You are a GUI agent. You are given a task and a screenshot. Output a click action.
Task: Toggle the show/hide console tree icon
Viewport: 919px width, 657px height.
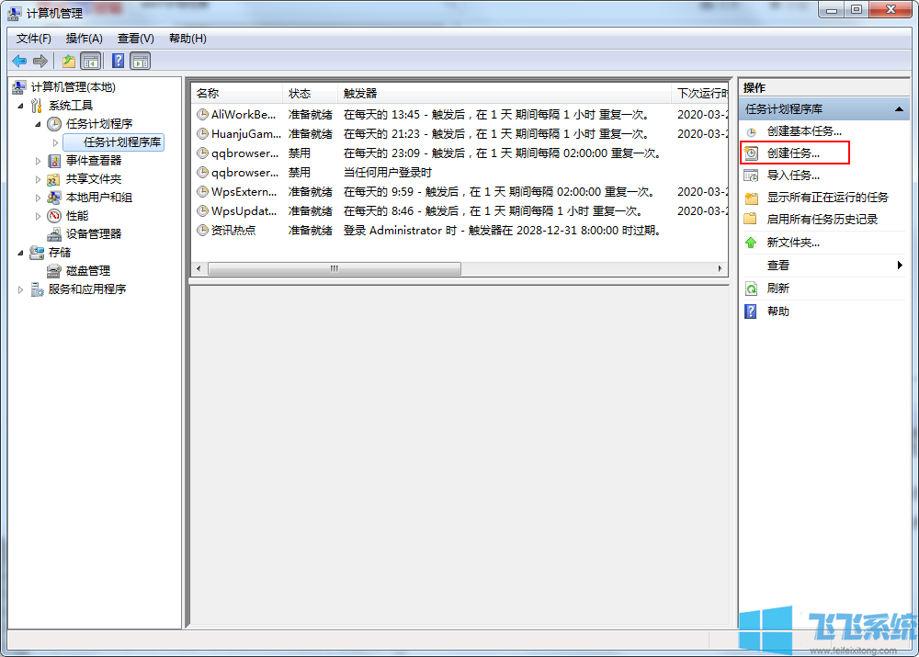click(90, 61)
